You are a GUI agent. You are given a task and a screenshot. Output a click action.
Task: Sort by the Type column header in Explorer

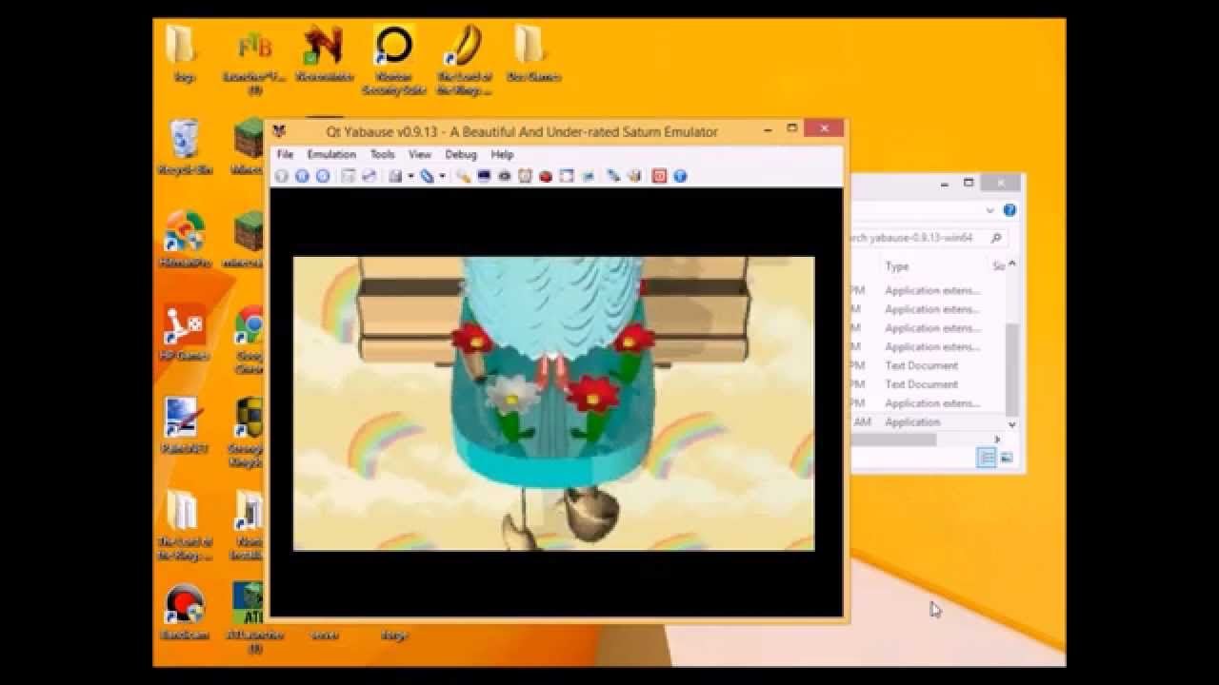(897, 266)
